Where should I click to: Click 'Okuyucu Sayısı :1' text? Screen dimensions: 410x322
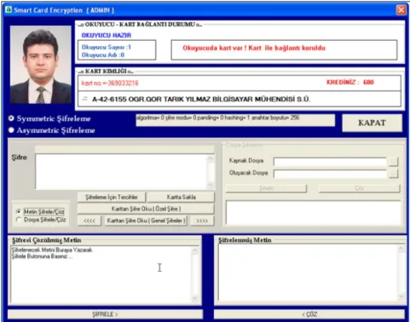point(107,47)
